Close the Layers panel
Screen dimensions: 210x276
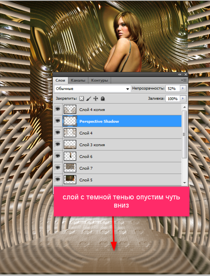[x=186, y=75]
